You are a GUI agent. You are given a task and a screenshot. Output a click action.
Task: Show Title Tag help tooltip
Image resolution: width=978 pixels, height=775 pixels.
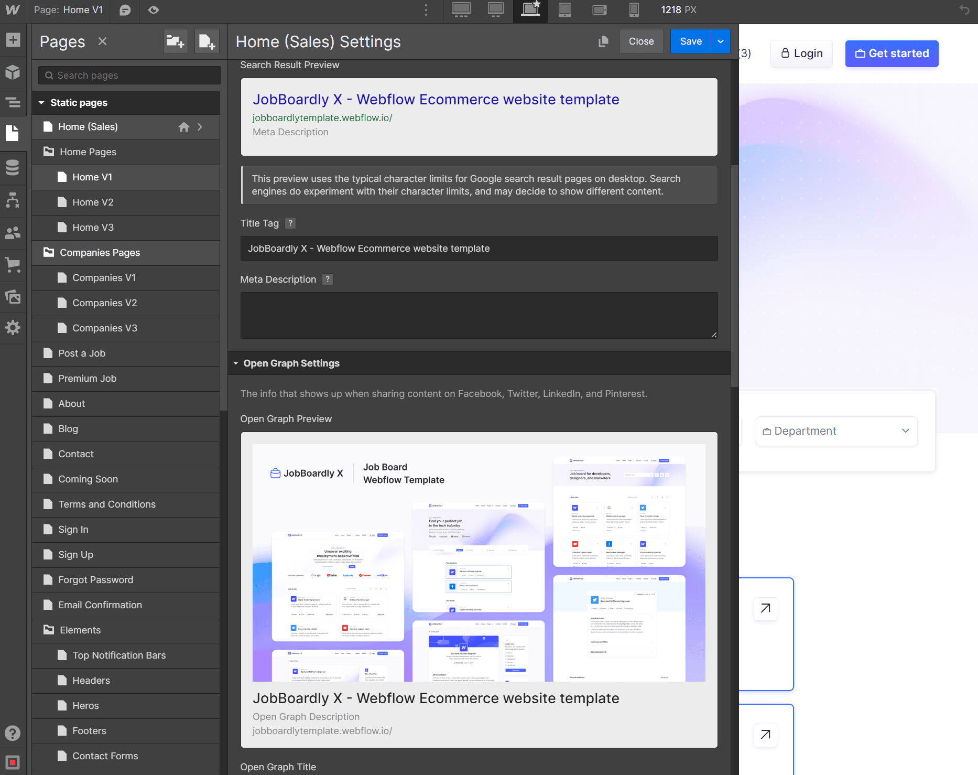click(290, 223)
